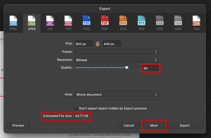Screen dimensions: 211x138
Task: Open the Area dropdown showing Whole document
Action: coord(117,95)
